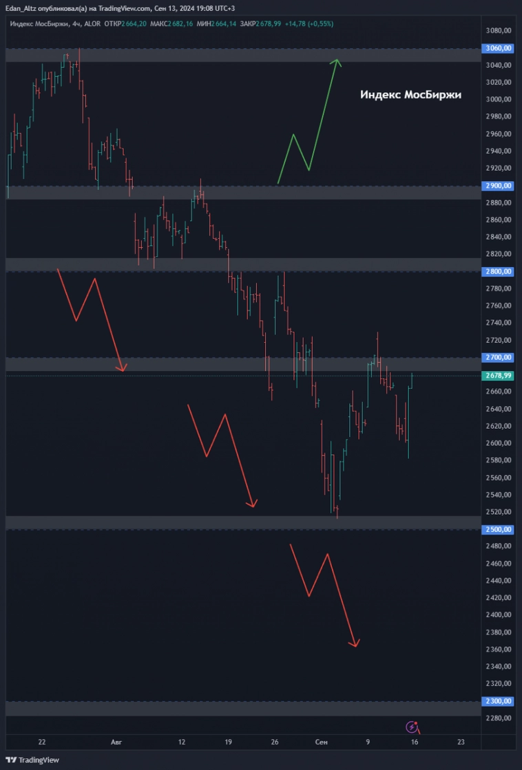Click the МИН 2664,14 low value
This screenshot has width=522, height=770.
216,23
